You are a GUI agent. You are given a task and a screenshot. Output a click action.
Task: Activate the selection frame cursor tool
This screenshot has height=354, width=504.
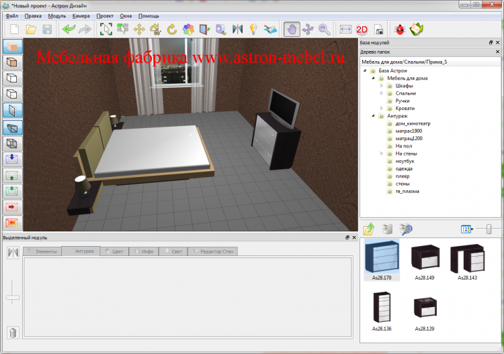pos(106,29)
